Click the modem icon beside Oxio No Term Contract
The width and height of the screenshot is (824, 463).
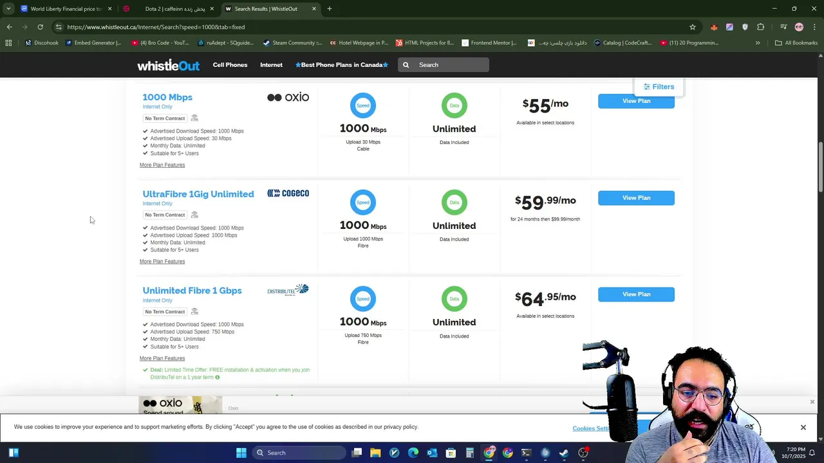pos(194,118)
